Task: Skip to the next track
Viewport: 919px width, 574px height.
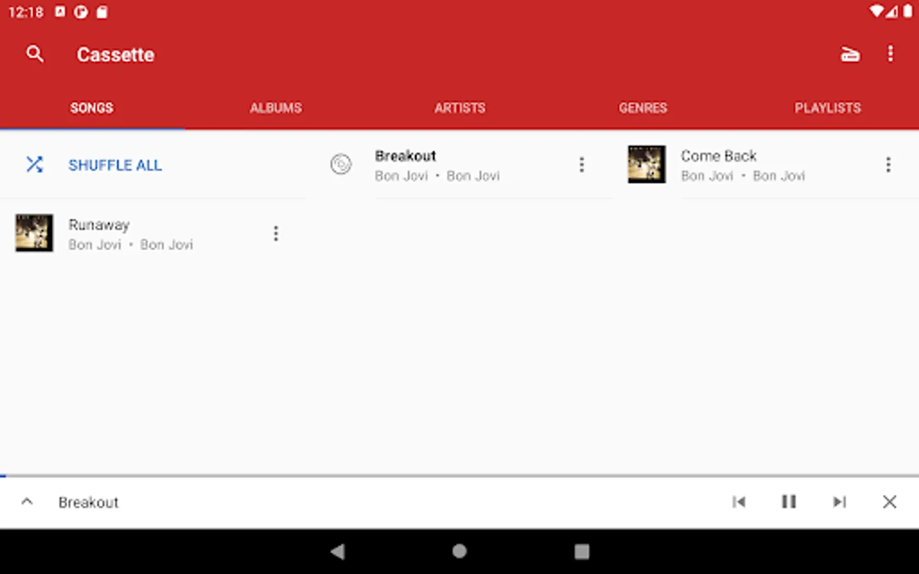Action: pos(839,502)
